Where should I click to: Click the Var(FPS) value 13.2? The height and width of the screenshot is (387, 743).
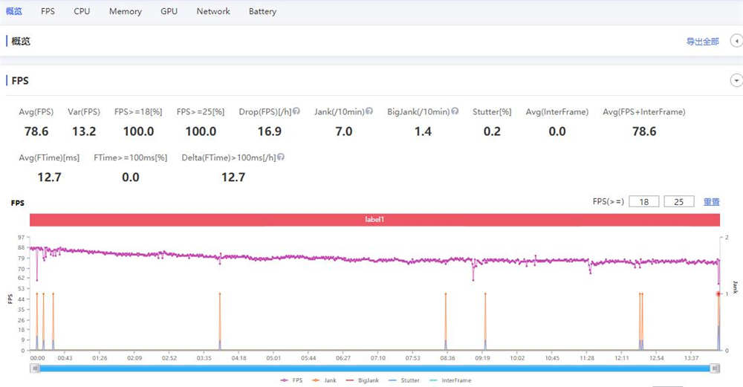pos(84,131)
